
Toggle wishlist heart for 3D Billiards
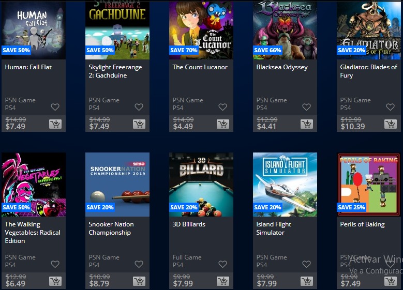[222, 264]
